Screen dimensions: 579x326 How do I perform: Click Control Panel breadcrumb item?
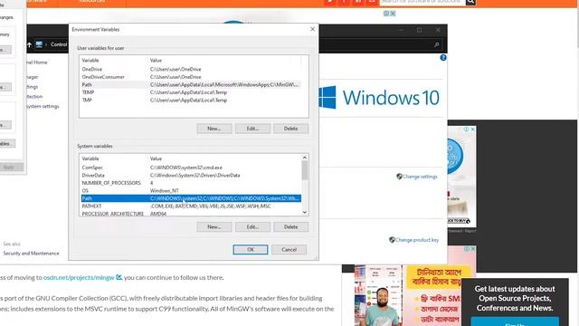[59, 44]
